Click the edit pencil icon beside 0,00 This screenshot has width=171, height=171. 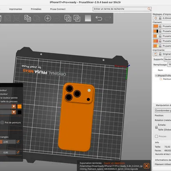coord(18,152)
